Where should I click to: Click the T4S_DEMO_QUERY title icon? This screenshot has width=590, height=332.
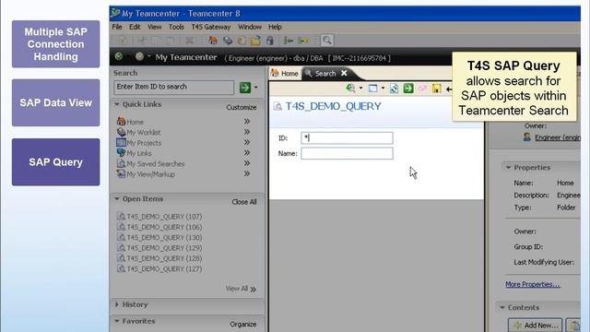(277, 107)
